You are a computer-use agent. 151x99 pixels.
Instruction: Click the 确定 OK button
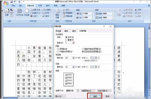95,96
